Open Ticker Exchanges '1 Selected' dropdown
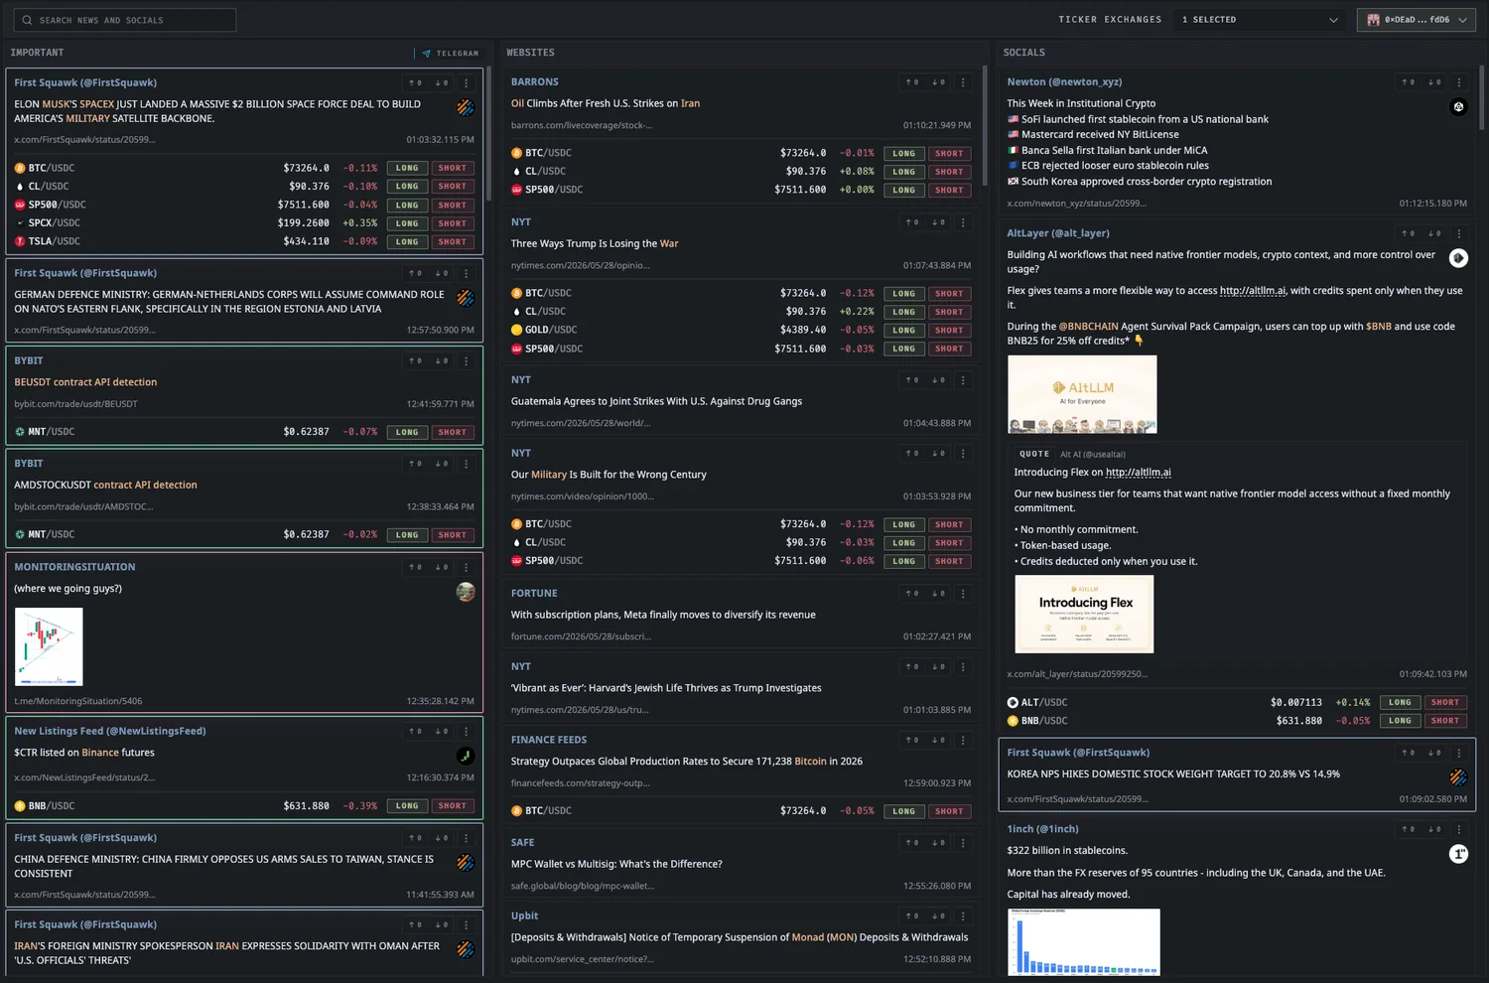 1260,20
